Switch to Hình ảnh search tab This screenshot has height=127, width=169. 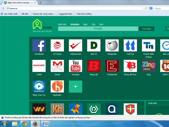click(x=62, y=24)
